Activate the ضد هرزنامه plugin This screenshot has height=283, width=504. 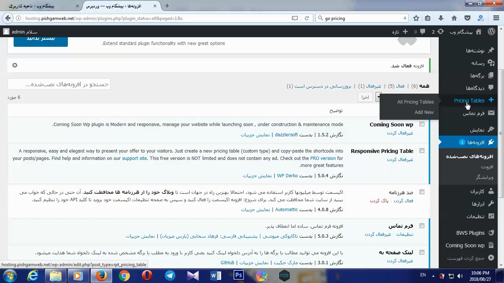[403, 201]
